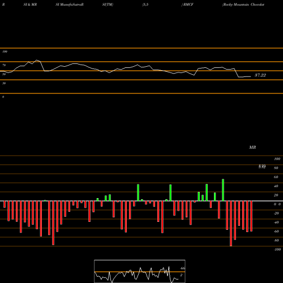Click the MR panel axis label -40
283x283 pixels.
coord(276,222)
